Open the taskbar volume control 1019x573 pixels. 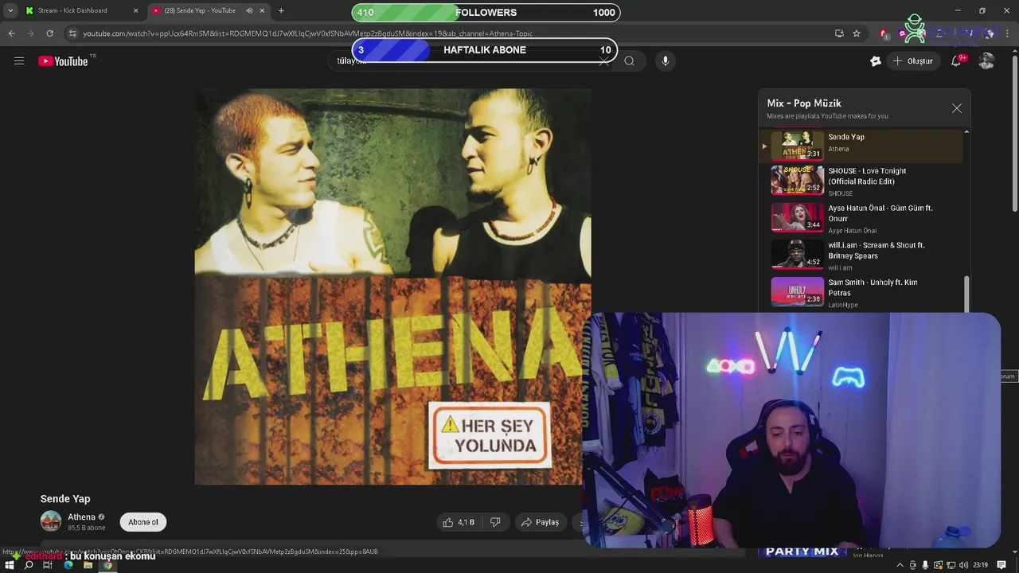pos(964,565)
